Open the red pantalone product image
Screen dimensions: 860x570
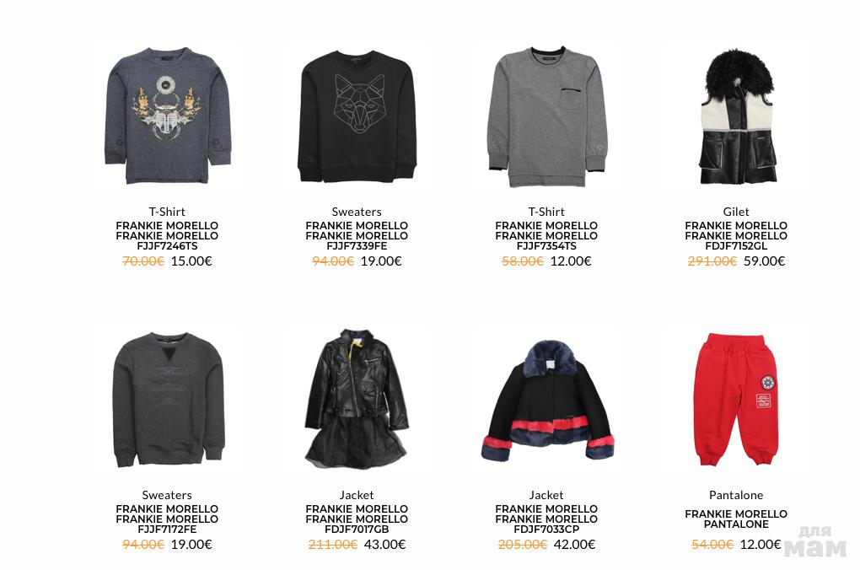[x=737, y=399]
